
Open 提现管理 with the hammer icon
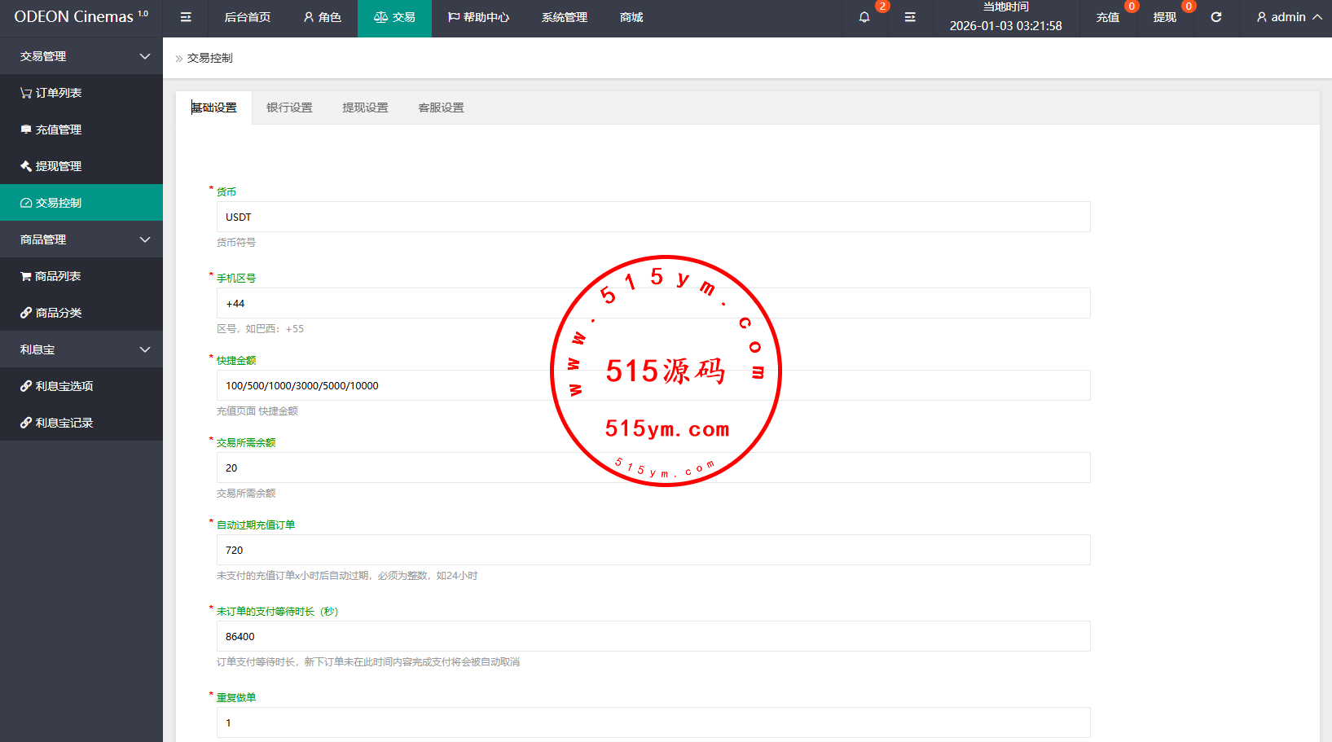tap(51, 166)
